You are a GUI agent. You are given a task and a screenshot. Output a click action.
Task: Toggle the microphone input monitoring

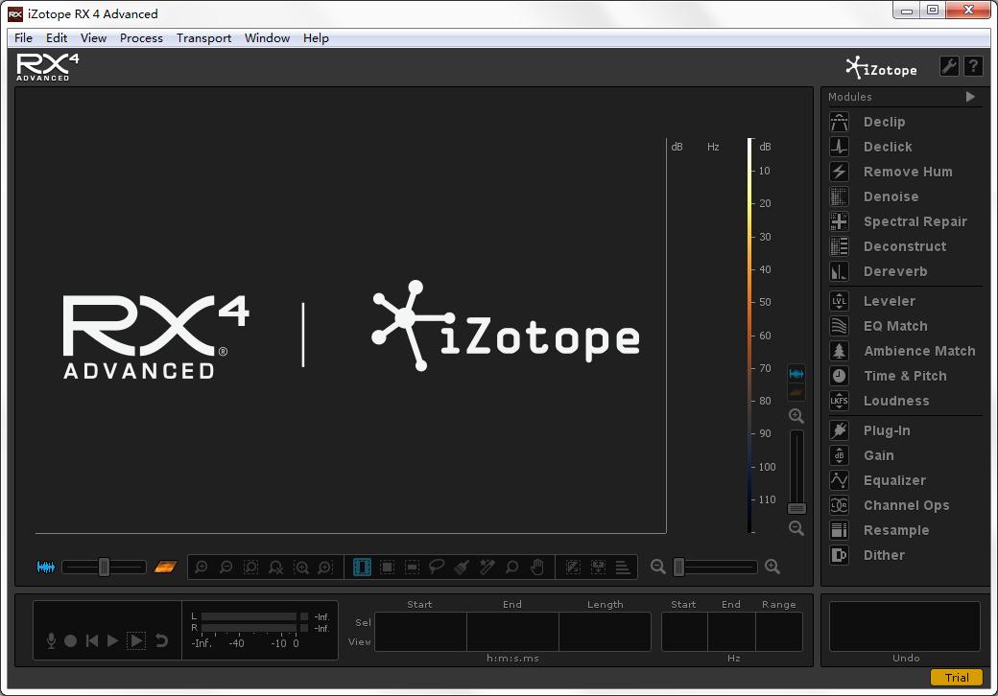pos(51,640)
